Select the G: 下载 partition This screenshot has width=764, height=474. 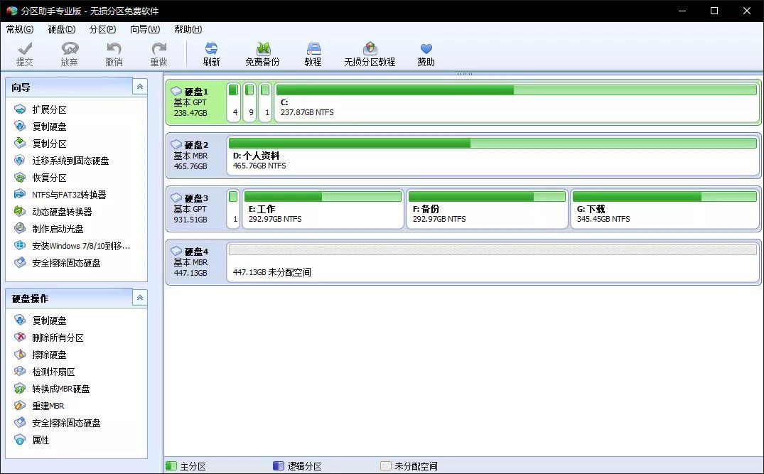tap(665, 209)
